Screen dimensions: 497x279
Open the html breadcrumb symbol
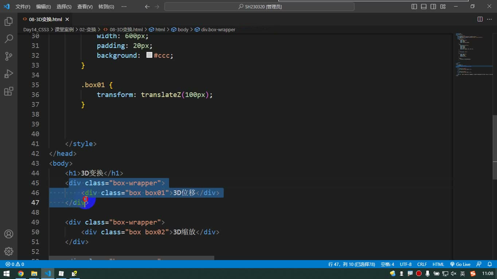[x=157, y=29]
